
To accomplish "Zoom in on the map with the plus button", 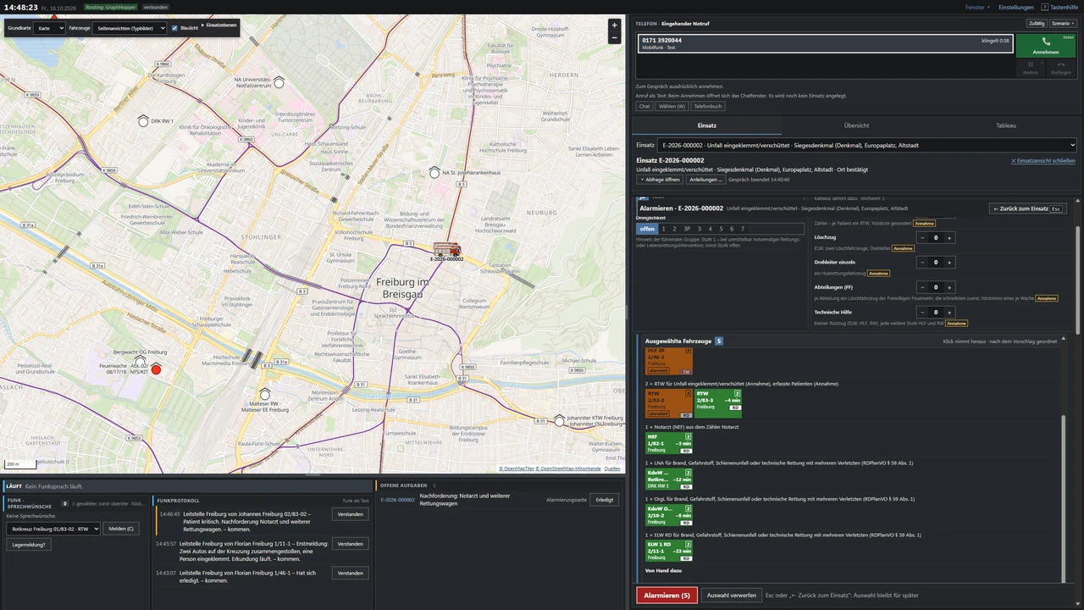I will [x=615, y=25].
